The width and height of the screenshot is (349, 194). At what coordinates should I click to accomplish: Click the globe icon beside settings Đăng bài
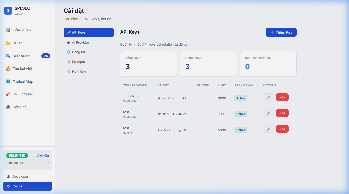coord(69,52)
